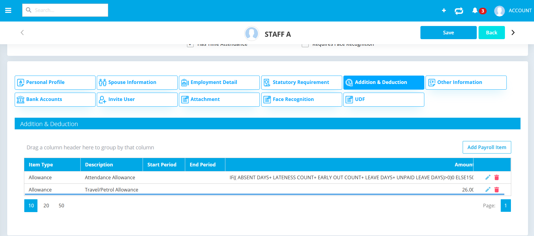Click the Save button

[448, 33]
